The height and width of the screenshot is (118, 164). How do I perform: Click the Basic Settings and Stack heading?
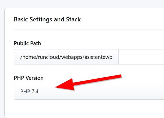click(x=47, y=19)
